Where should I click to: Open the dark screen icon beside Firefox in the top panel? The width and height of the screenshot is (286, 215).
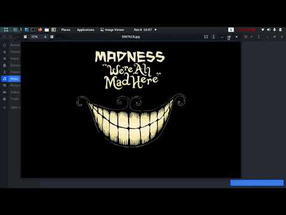[33, 30]
